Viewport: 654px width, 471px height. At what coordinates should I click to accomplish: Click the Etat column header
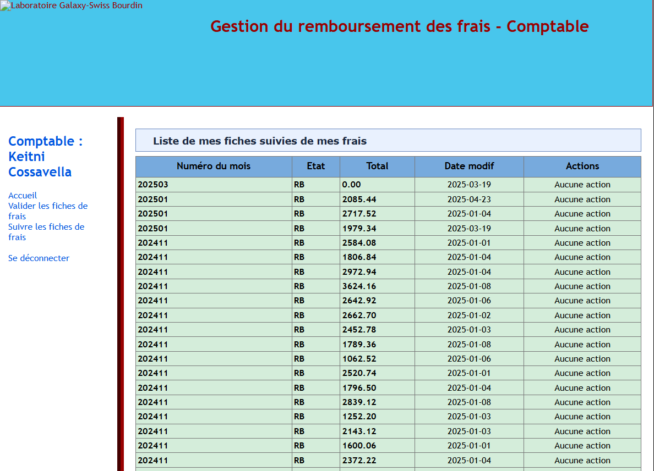click(316, 166)
